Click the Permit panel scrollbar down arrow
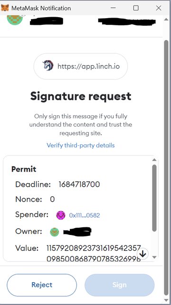 (x=154, y=257)
